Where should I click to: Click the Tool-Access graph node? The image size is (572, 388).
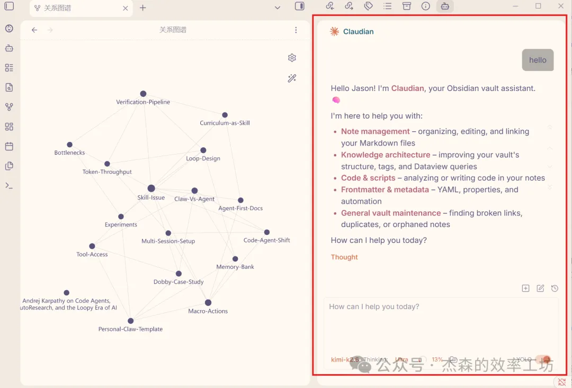(x=92, y=246)
